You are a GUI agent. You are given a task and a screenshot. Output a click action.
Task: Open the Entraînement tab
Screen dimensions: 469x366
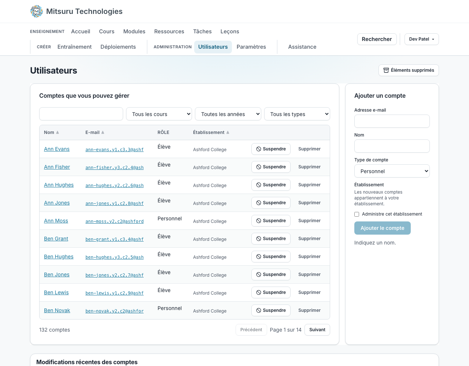pyautogui.click(x=74, y=47)
